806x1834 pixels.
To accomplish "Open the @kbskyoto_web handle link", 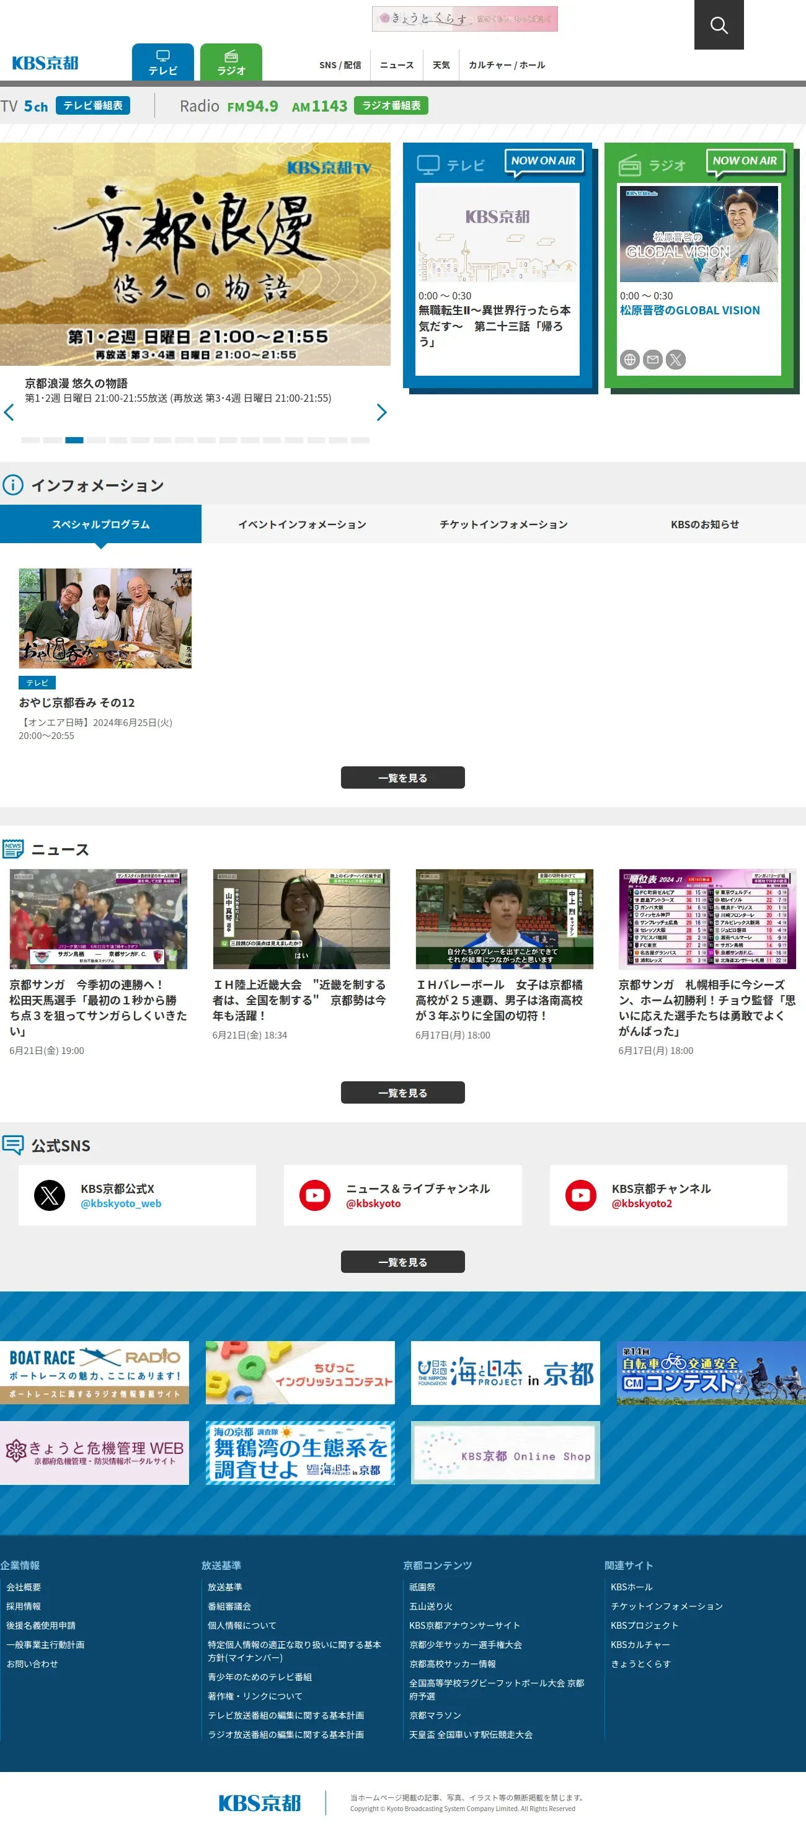I will [120, 1203].
